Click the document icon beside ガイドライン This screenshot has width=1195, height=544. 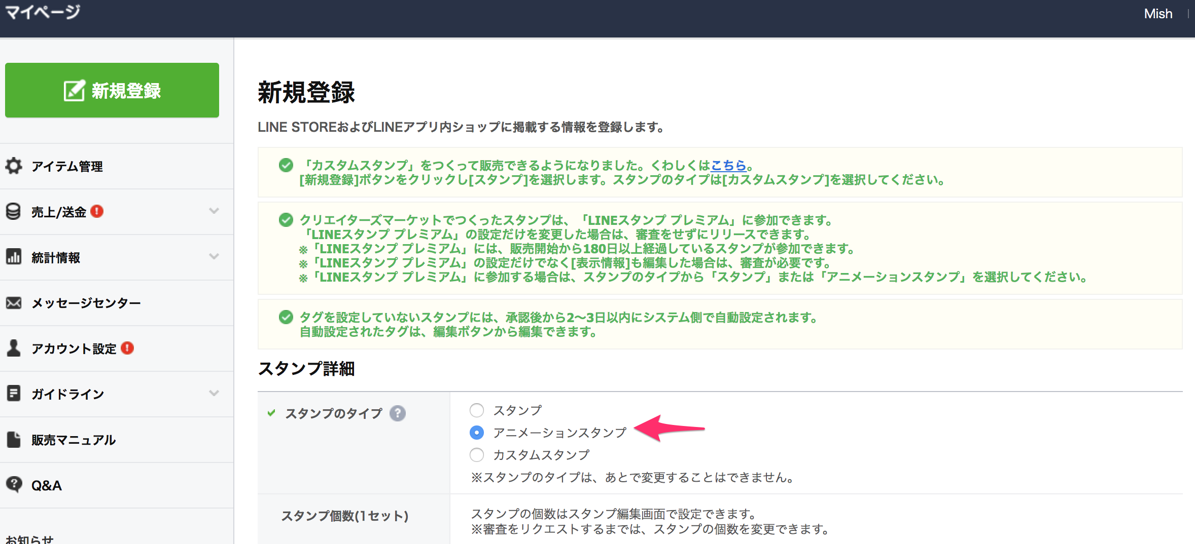[x=14, y=393]
